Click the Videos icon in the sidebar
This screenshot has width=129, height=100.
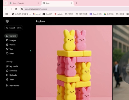[7, 45]
